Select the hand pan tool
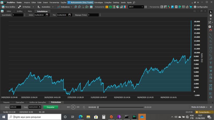This screenshot has width=214, height=120. pyautogui.click(x=211, y=15)
